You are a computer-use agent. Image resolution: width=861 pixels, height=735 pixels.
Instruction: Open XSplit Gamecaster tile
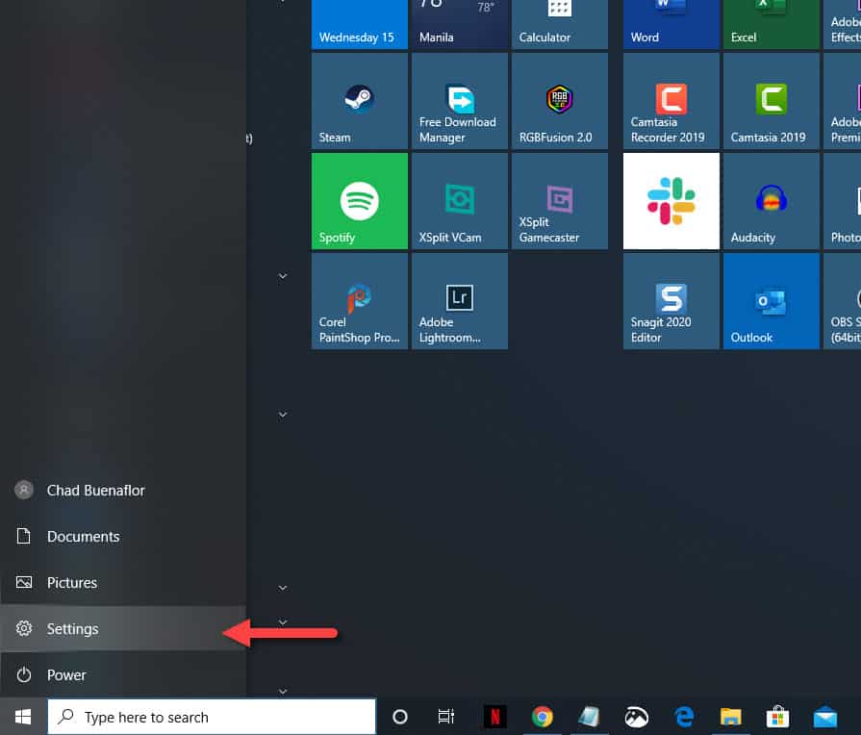tap(560, 201)
